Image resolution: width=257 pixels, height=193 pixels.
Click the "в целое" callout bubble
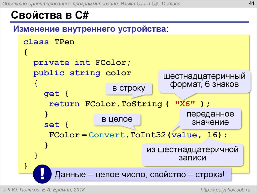[x=117, y=119]
